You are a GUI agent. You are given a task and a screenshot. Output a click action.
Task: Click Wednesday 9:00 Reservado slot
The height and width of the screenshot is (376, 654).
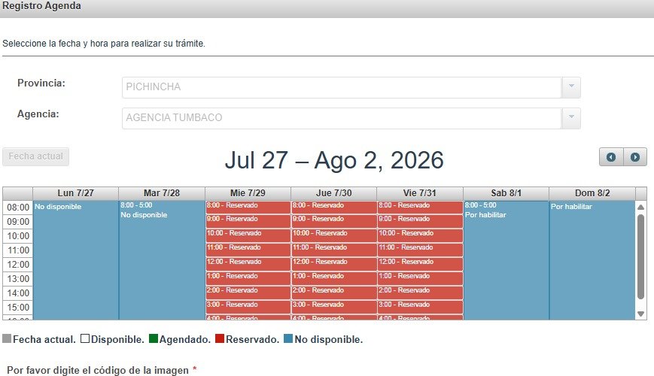click(248, 221)
